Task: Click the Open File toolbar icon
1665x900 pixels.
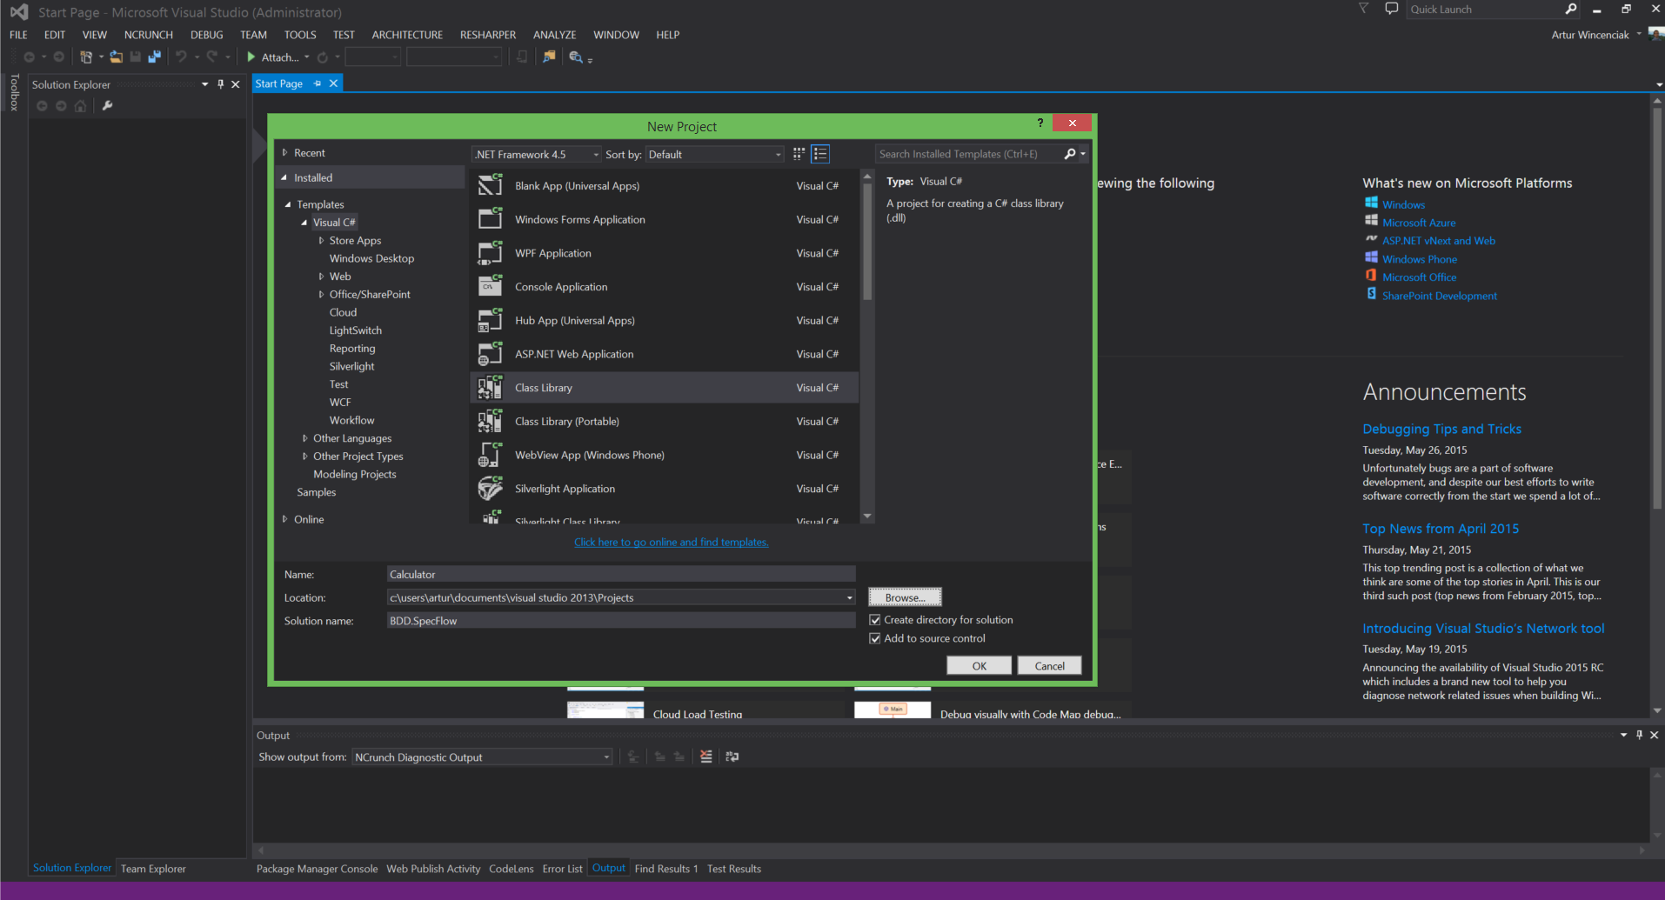Action: point(116,57)
